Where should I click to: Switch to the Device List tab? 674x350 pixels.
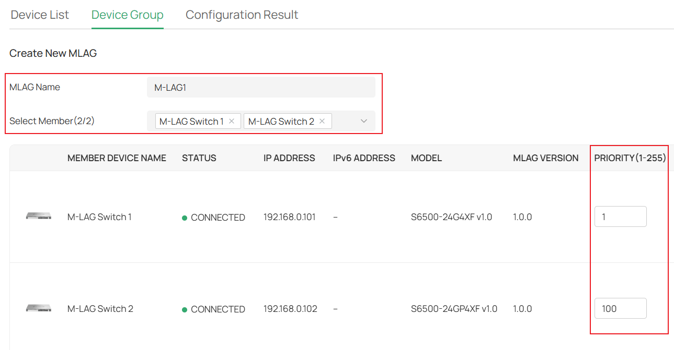click(39, 15)
